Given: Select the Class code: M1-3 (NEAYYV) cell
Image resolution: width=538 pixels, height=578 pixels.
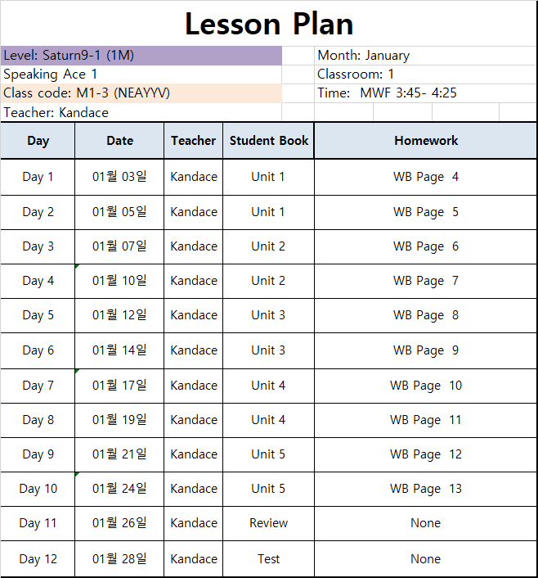Looking at the screenshot, I should pyautogui.click(x=141, y=93).
